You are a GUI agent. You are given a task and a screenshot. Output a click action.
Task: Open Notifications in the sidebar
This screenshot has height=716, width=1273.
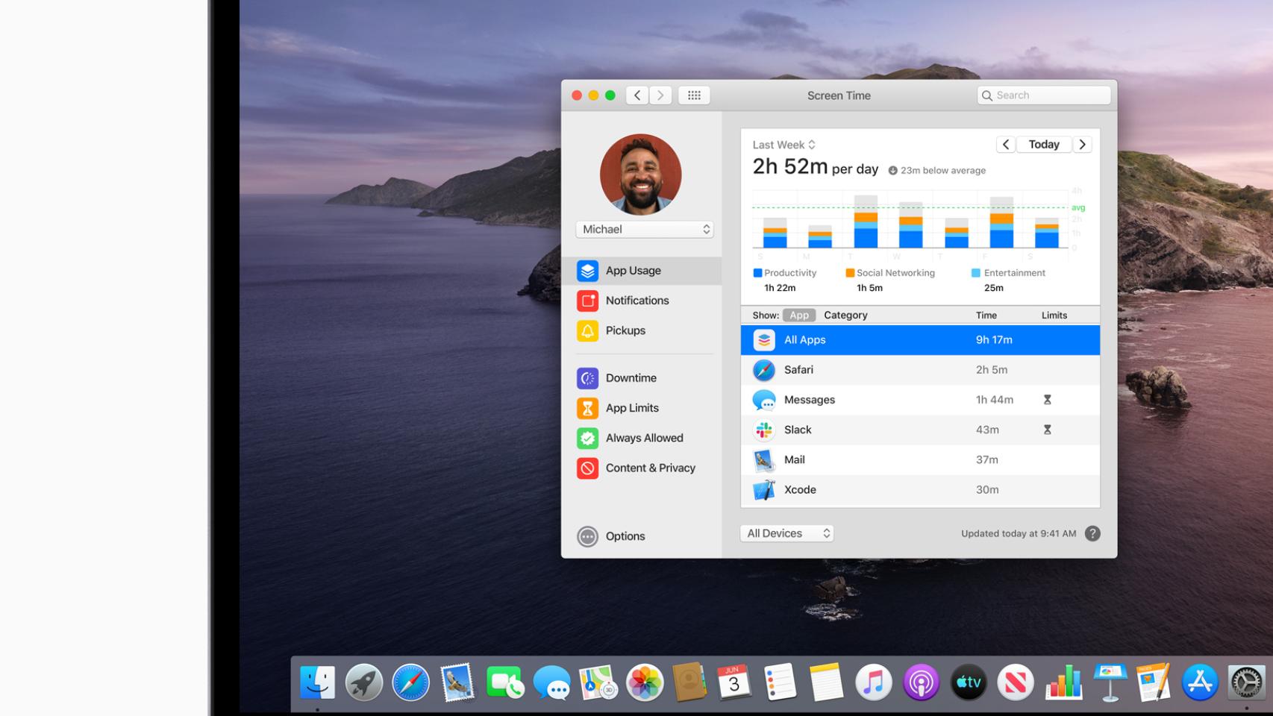(x=636, y=301)
